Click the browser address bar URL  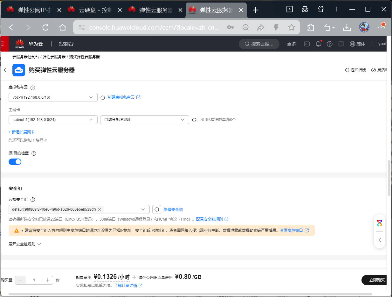tap(154, 28)
